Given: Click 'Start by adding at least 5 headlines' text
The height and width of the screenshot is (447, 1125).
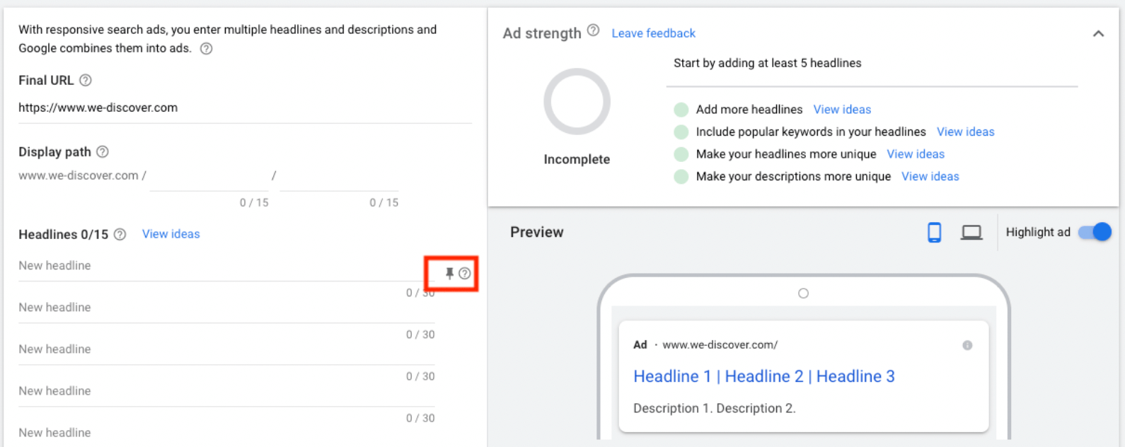Looking at the screenshot, I should 768,63.
